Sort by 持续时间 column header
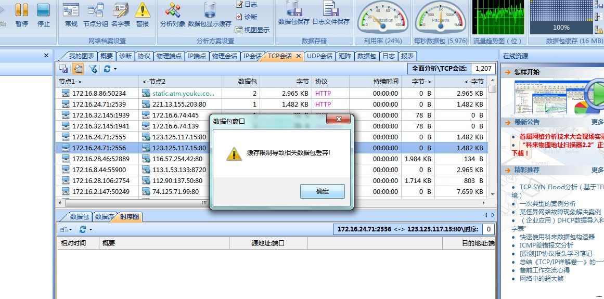The height and width of the screenshot is (299, 604). click(x=375, y=82)
